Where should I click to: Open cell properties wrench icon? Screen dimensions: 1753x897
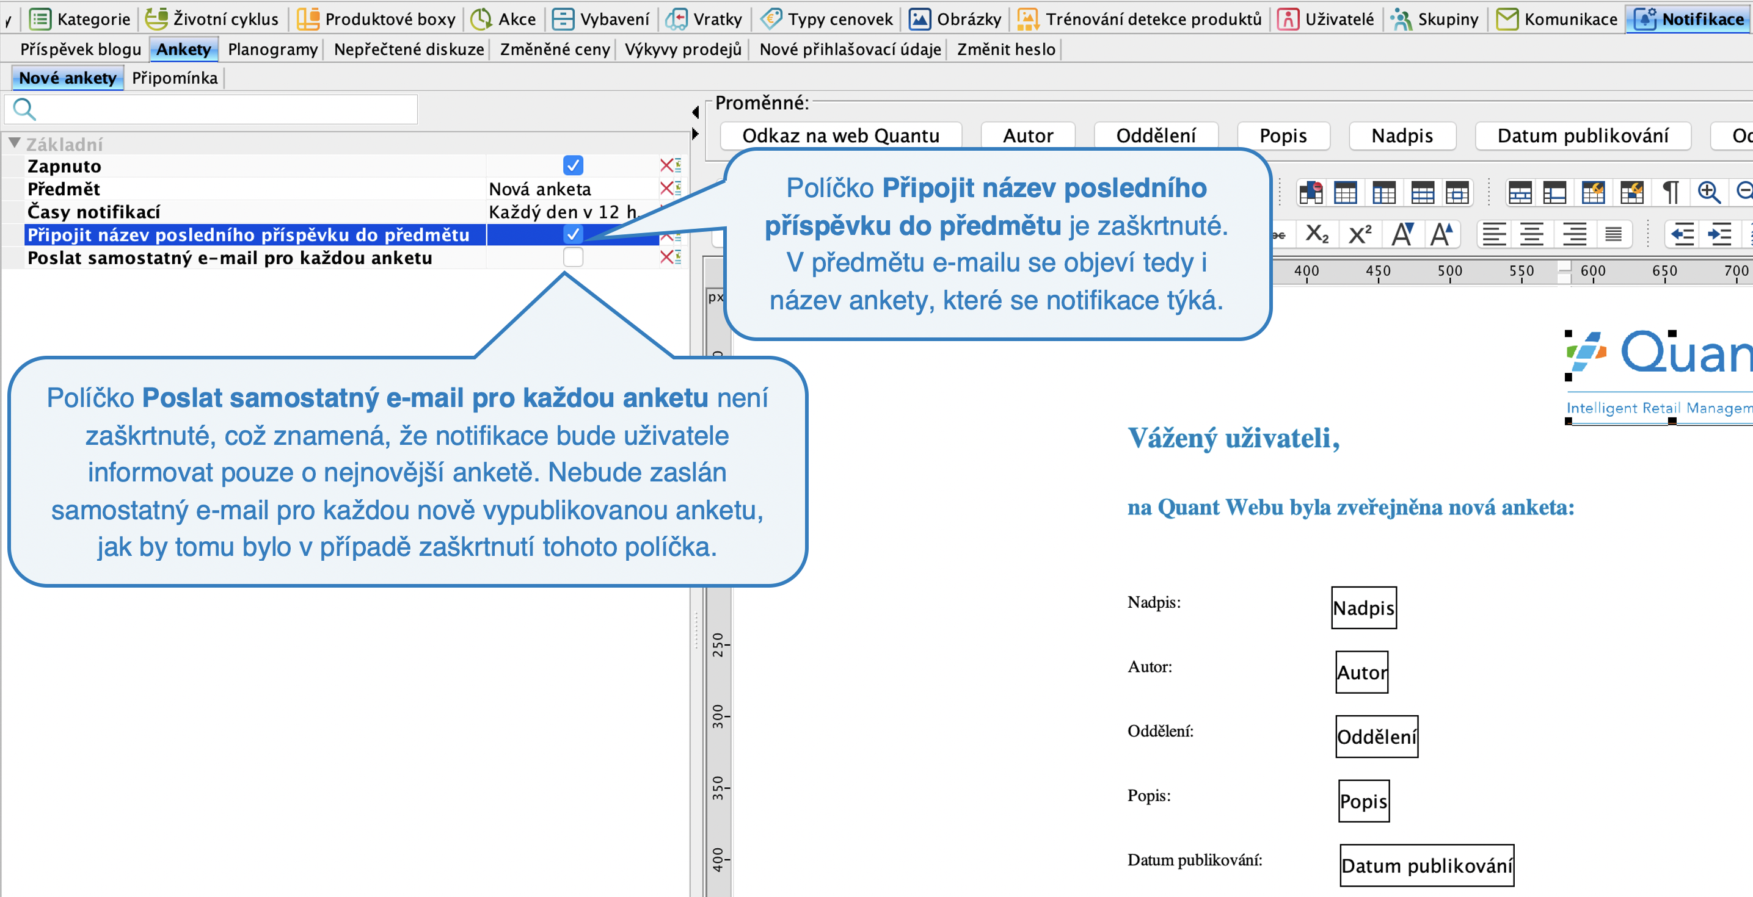click(x=1631, y=193)
